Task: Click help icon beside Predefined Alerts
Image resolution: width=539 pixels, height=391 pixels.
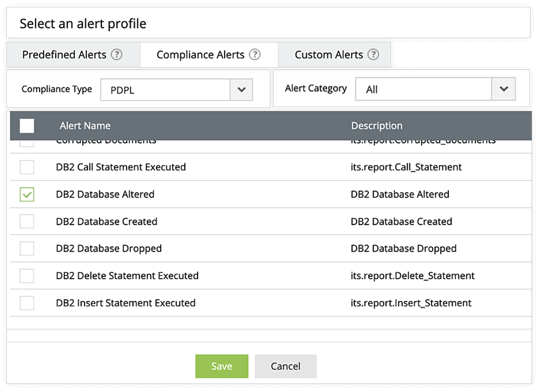Action: 117,55
